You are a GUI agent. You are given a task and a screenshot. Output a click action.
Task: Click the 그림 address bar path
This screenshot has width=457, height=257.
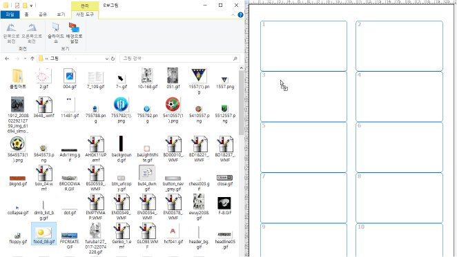pyautogui.click(x=55, y=59)
